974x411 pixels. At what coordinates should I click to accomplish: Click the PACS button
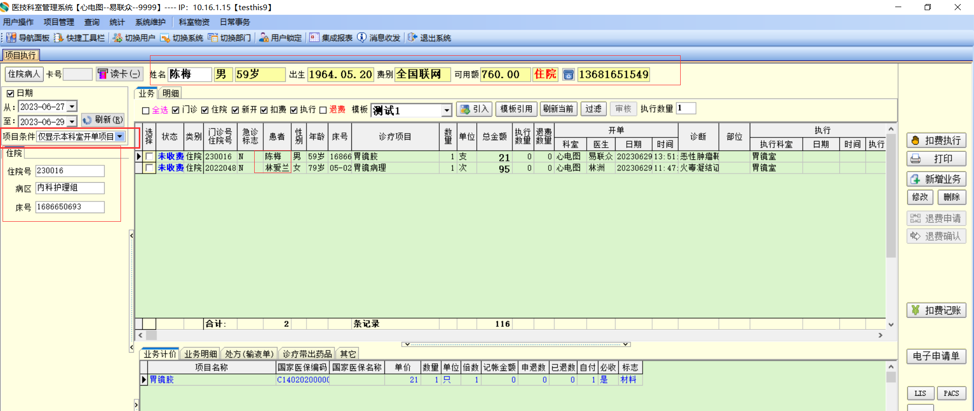[x=951, y=393]
